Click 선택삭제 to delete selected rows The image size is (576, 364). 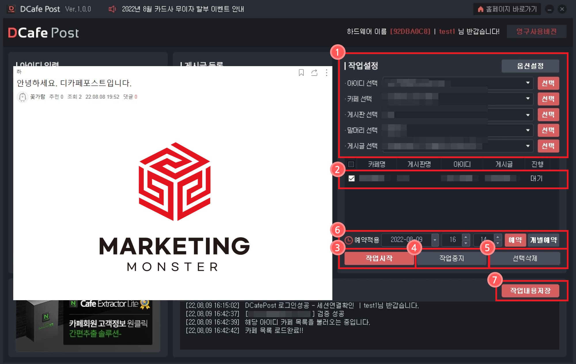pyautogui.click(x=525, y=258)
